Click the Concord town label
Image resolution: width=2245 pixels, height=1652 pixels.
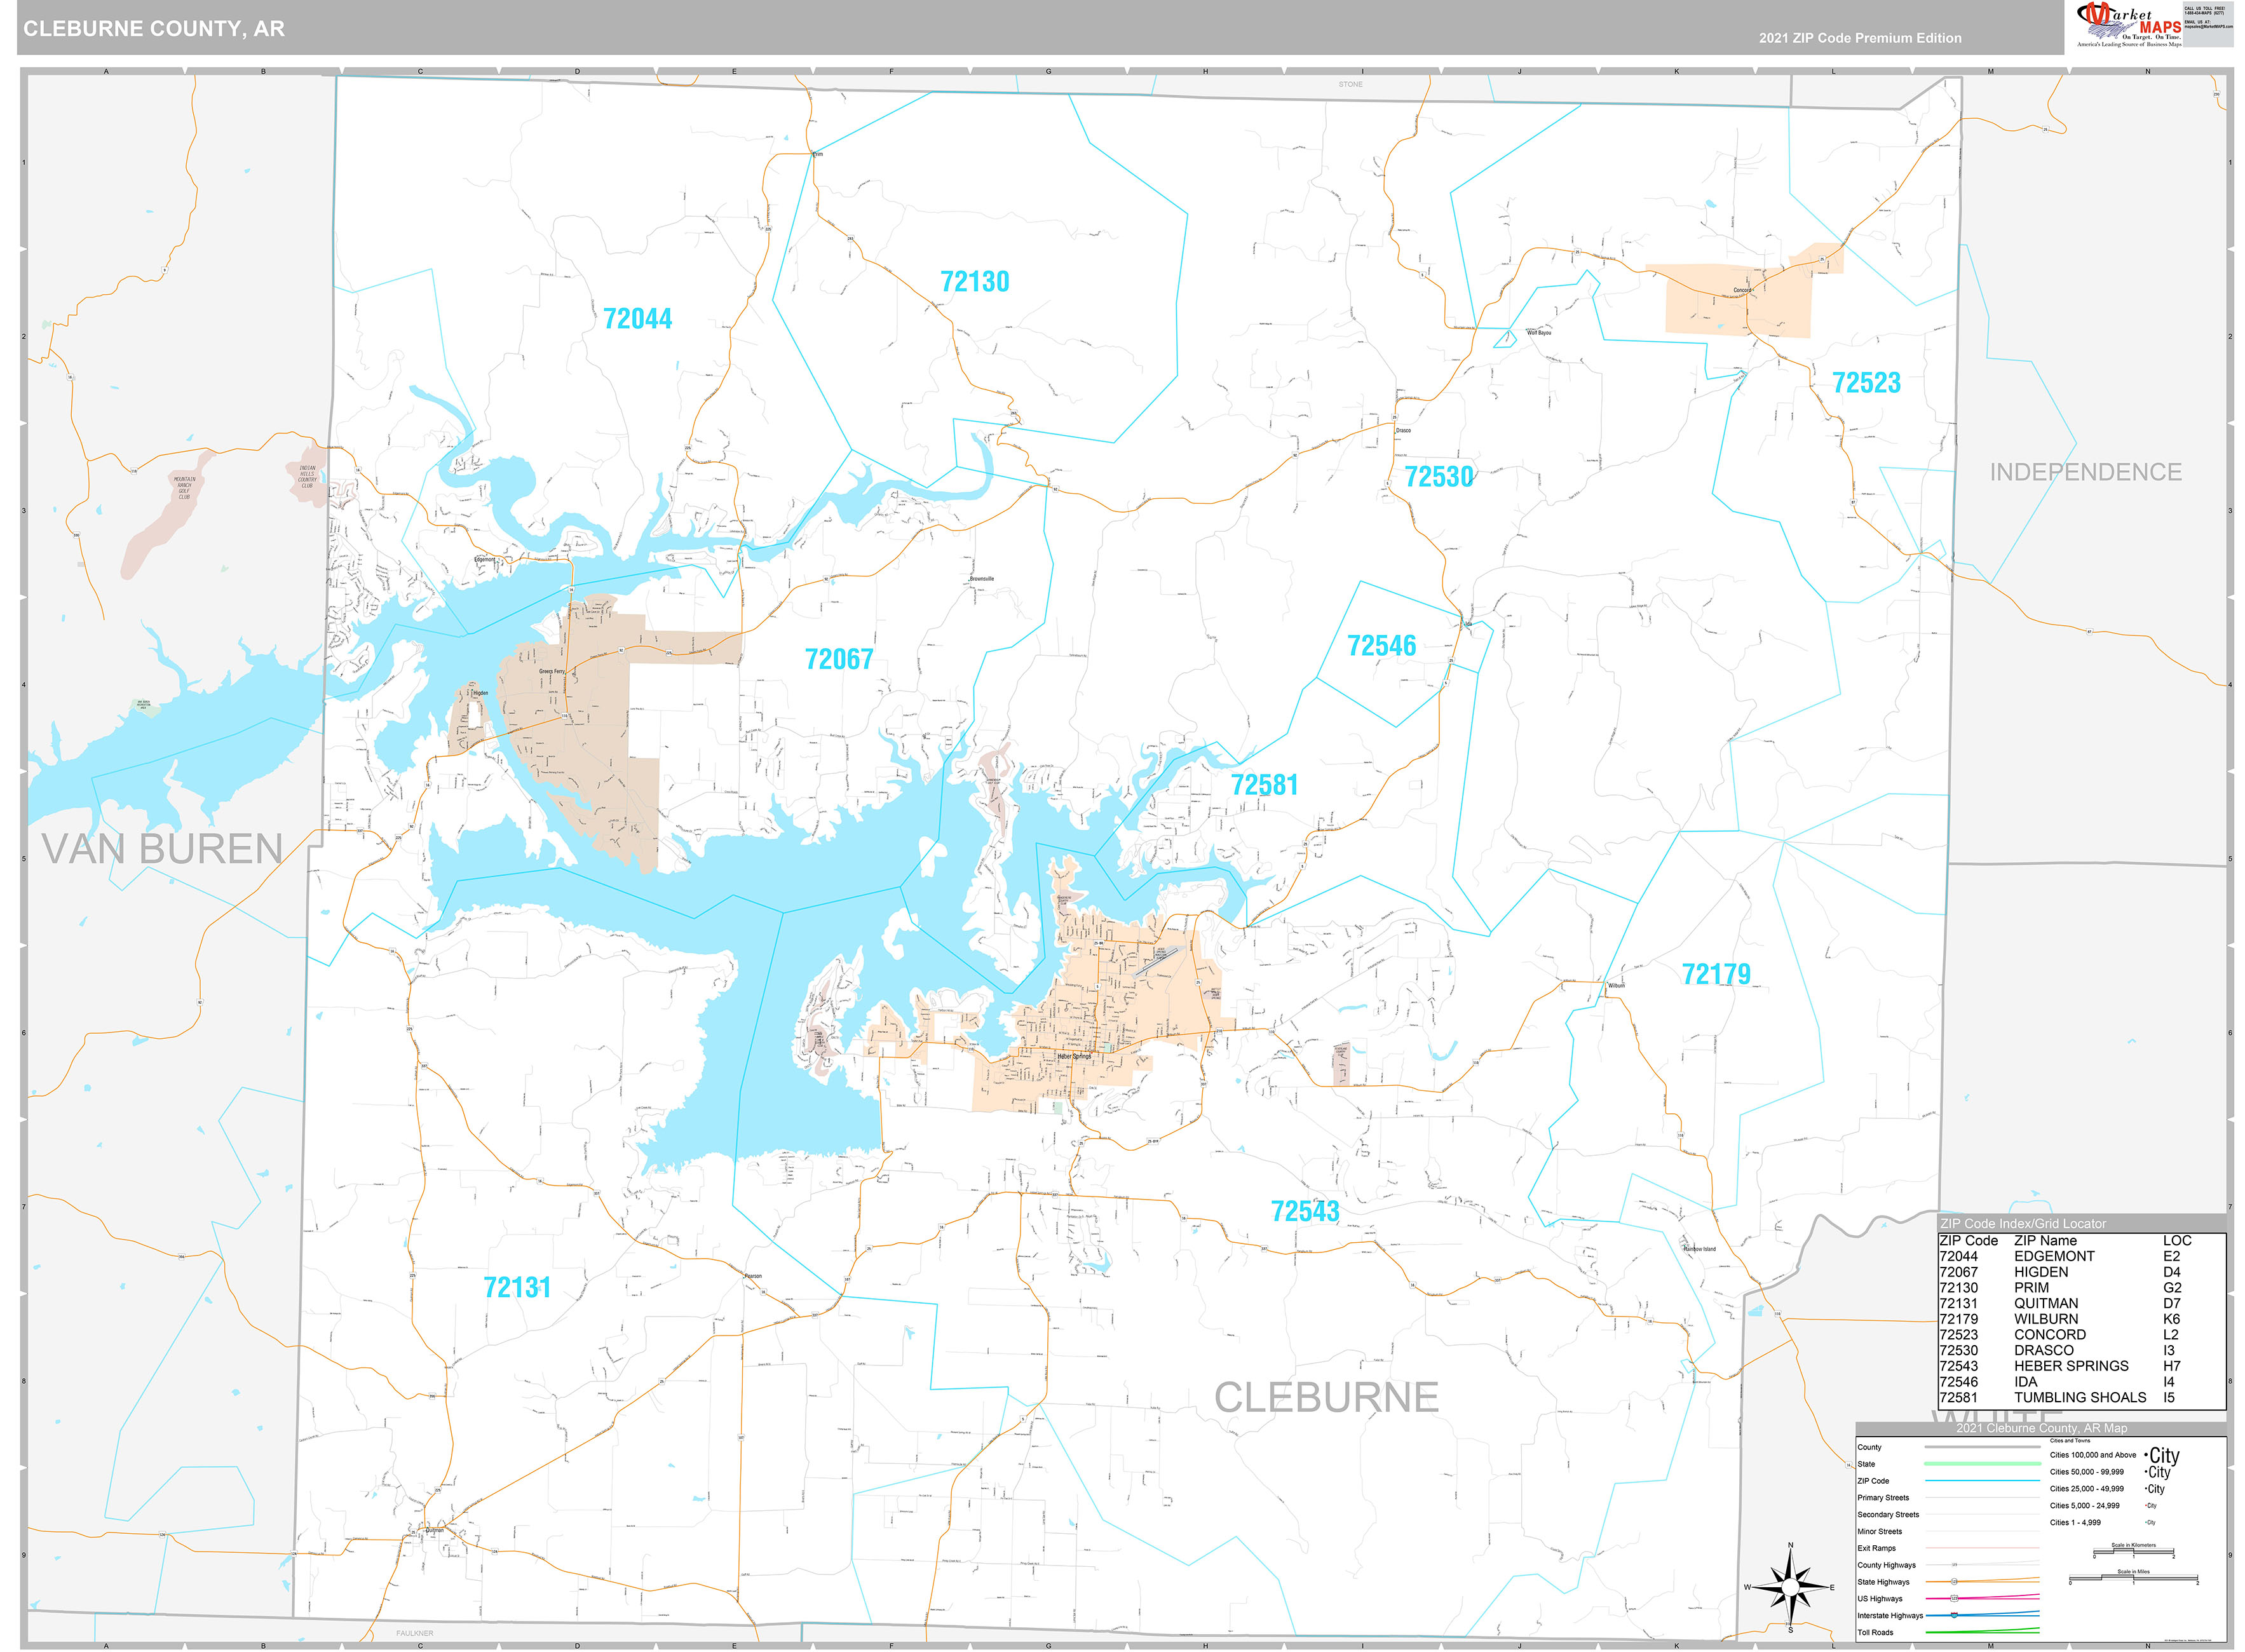pos(1743,290)
